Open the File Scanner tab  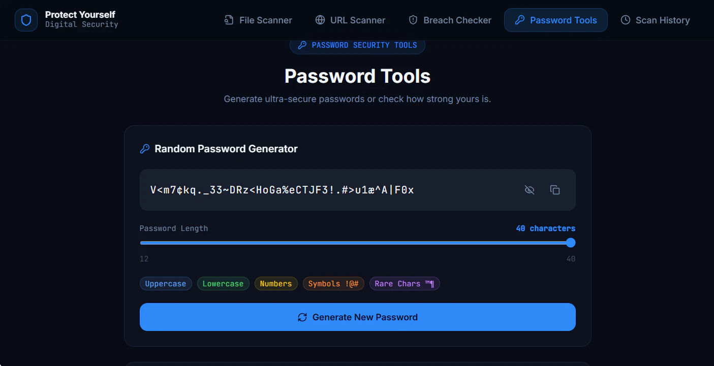pos(258,20)
